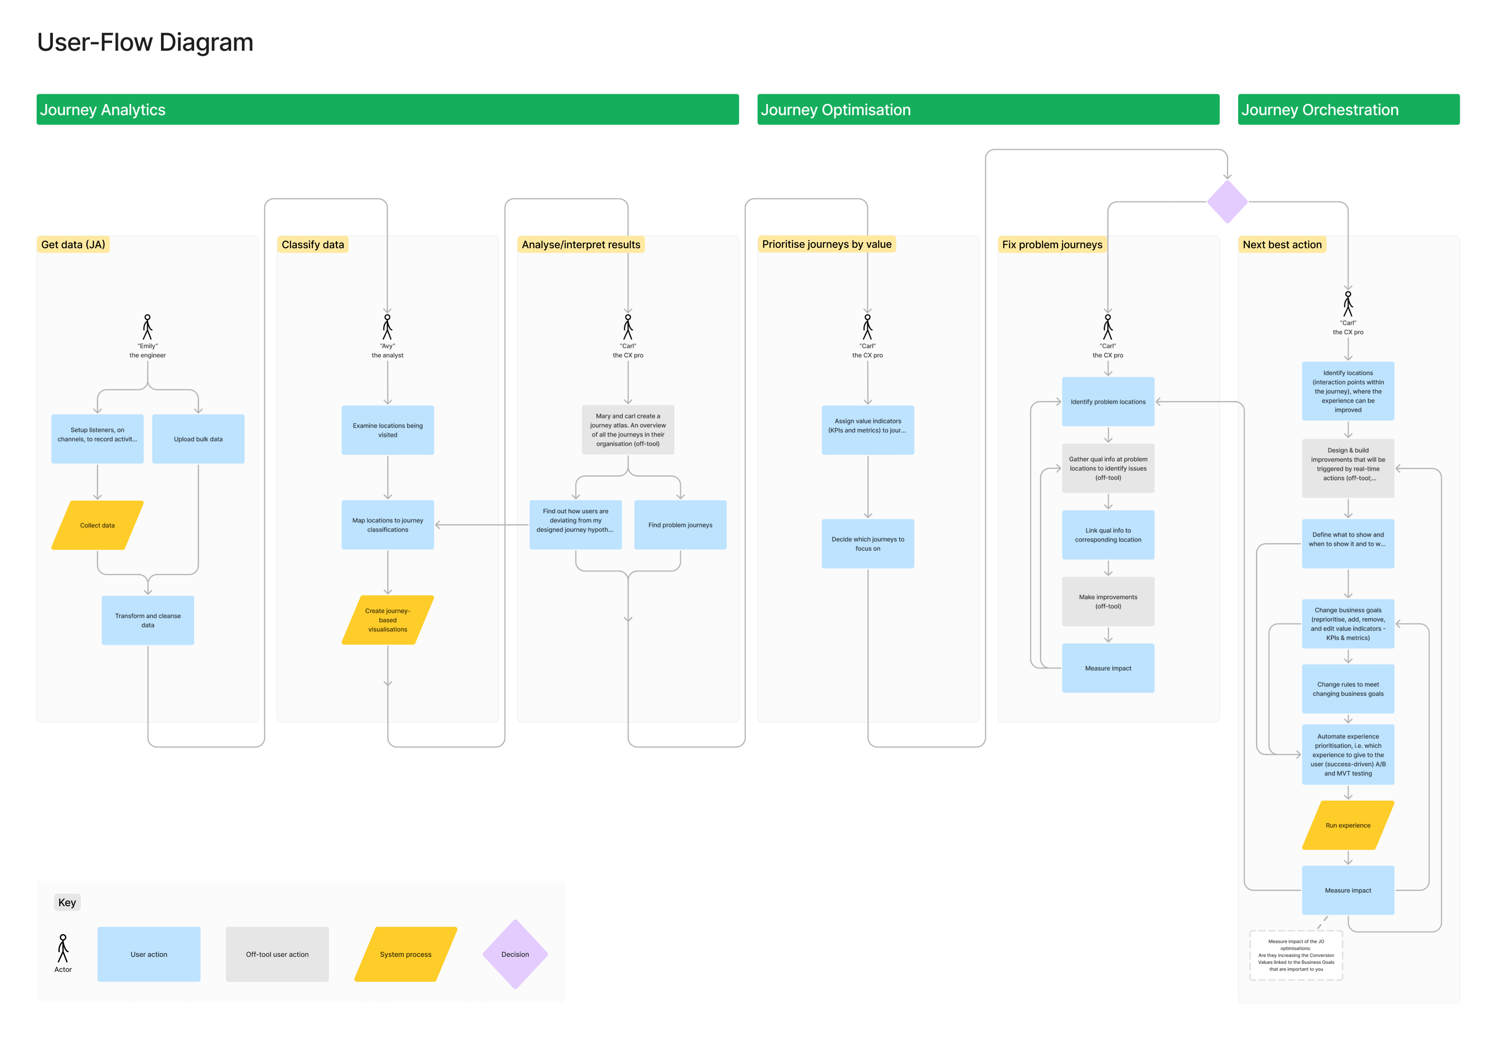Click the Journey Analytics green header
The image size is (1498, 1041).
[387, 110]
